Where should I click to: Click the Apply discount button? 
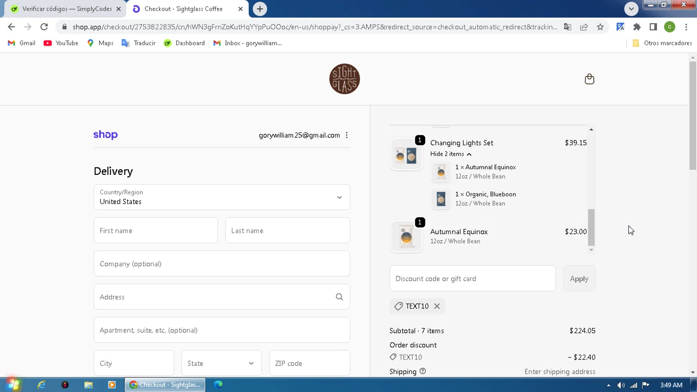click(579, 279)
